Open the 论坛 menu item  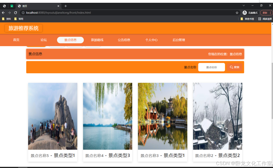tap(44, 40)
